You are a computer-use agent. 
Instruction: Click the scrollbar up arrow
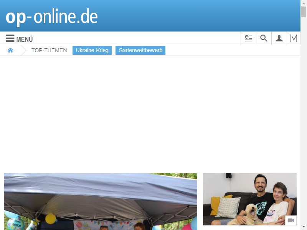[304, 3]
